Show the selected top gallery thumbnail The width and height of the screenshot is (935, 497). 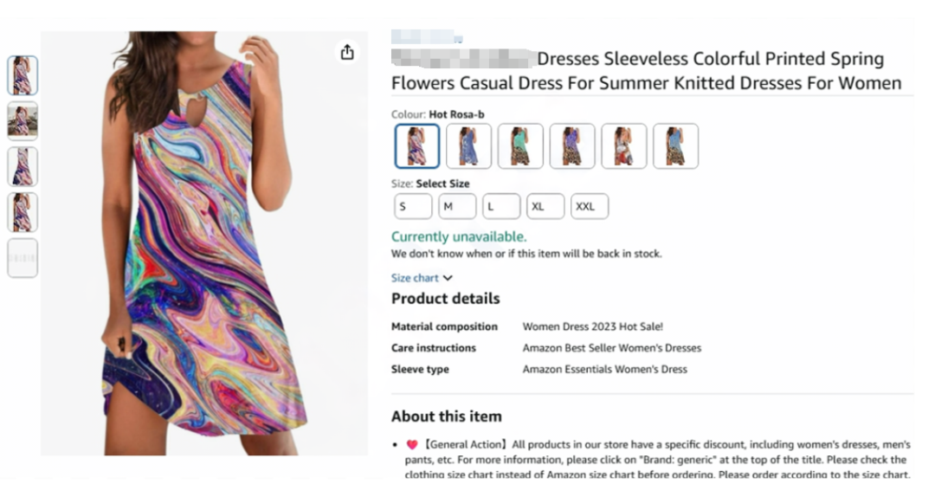click(x=23, y=75)
